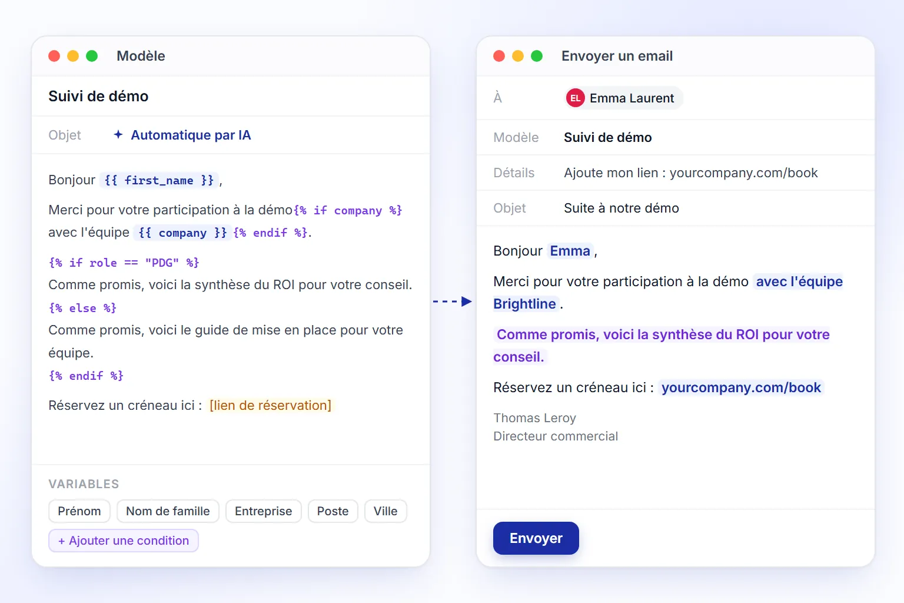This screenshot has height=603, width=904.
Task: Send the email with Envoyer button
Action: click(536, 538)
